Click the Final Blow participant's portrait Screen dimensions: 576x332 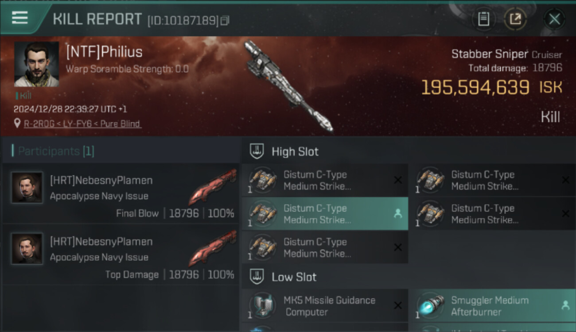pos(27,188)
